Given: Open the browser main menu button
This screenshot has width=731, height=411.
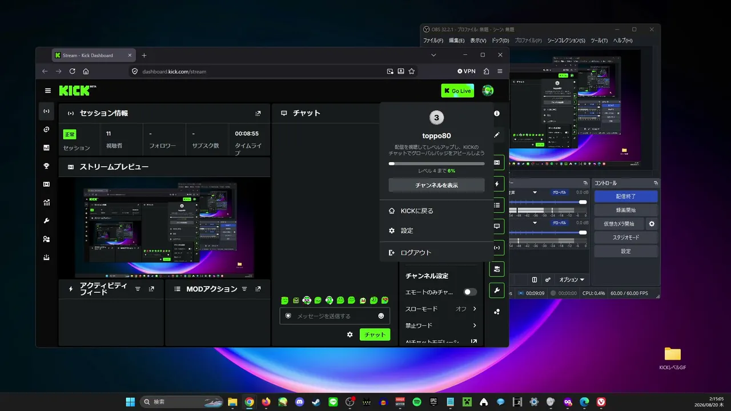Looking at the screenshot, I should [500, 71].
